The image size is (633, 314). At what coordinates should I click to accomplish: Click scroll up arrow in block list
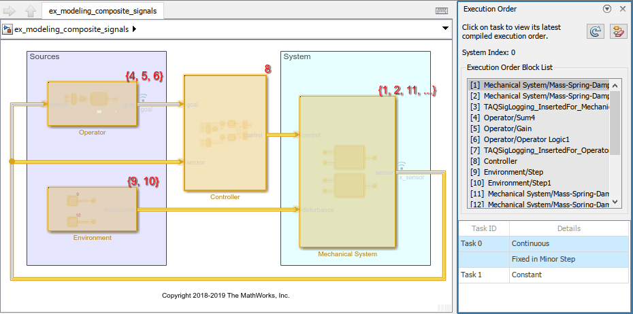point(615,86)
